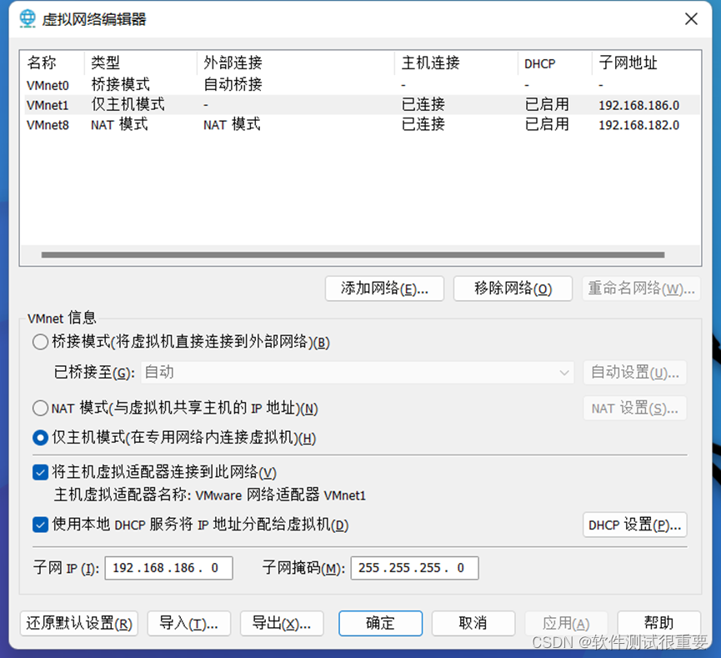Open NAT 设置 button

point(635,408)
